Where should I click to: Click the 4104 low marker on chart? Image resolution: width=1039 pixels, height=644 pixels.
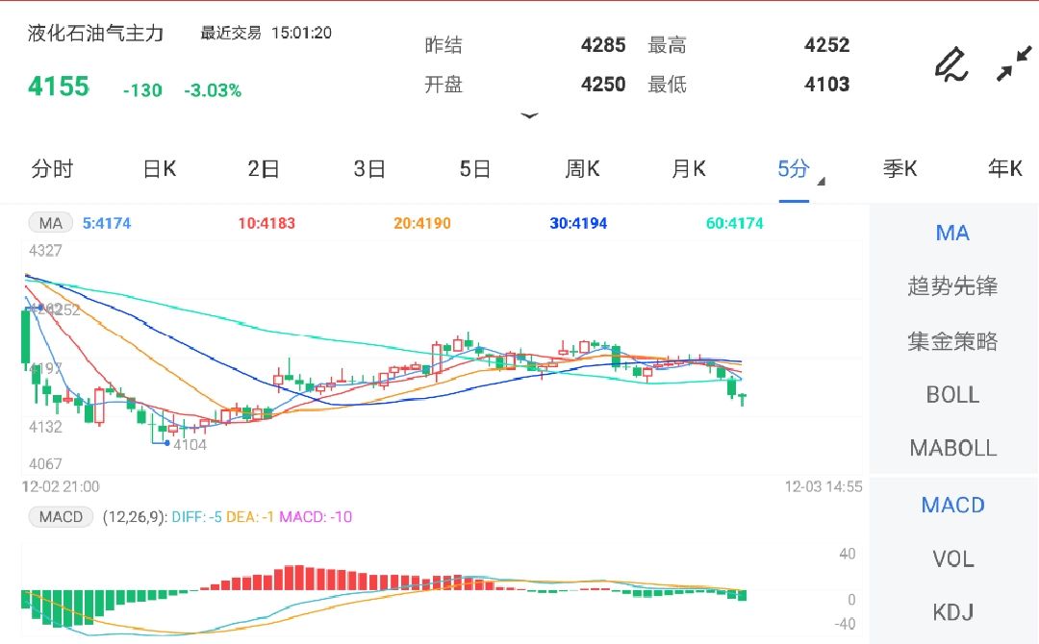coord(190,445)
